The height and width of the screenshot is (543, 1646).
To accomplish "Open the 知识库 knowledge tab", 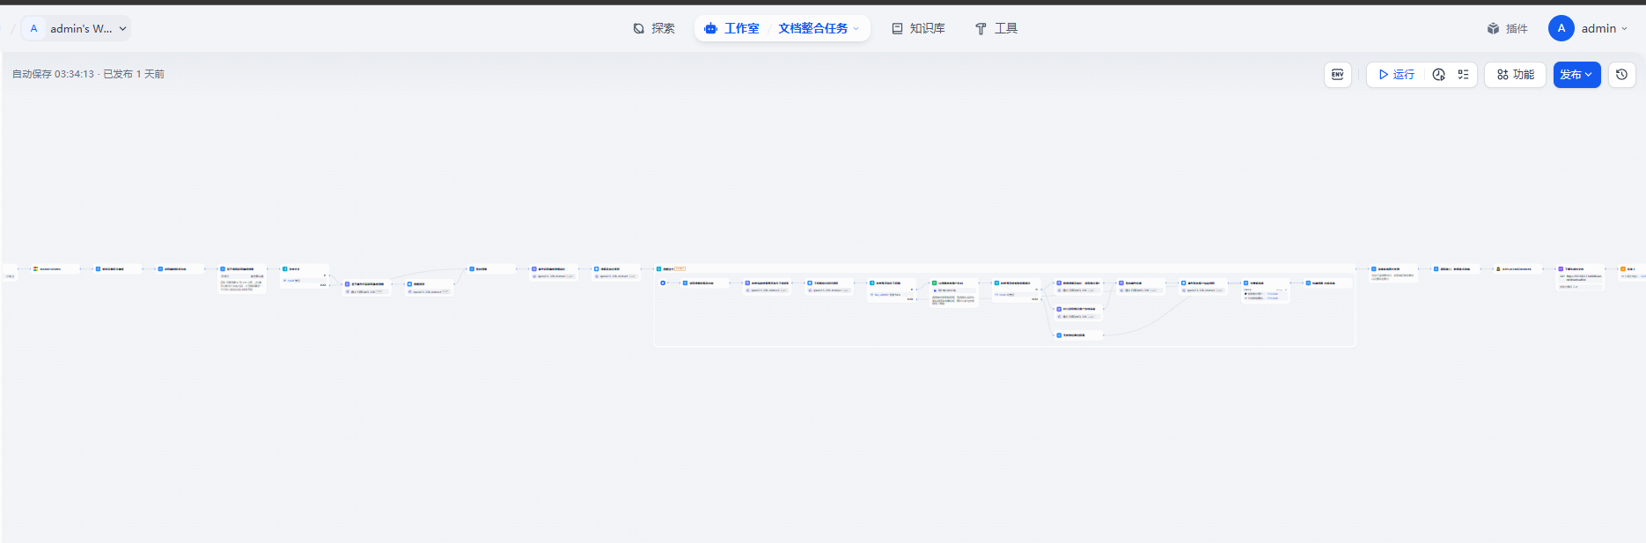I will pyautogui.click(x=919, y=28).
